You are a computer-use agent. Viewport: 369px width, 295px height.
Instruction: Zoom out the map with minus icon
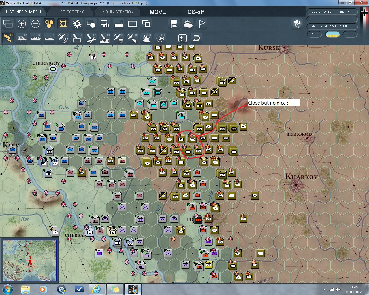click(35, 24)
